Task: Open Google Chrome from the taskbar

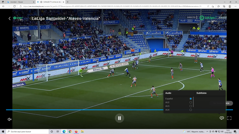Action: (x=70, y=131)
